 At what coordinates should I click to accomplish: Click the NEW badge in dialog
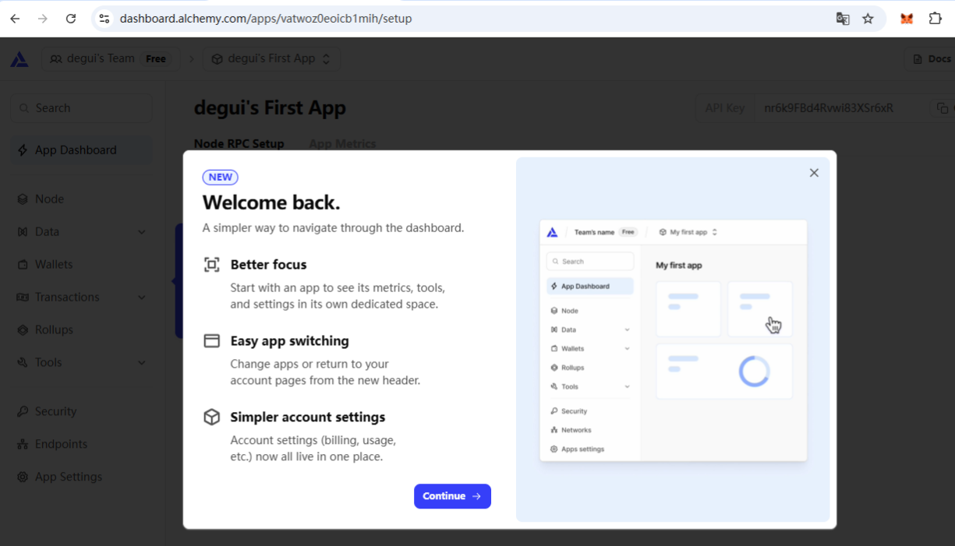(x=221, y=177)
